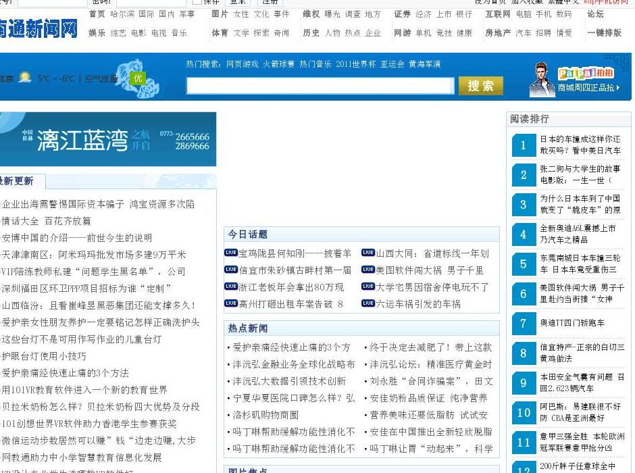
Task: Open the 体育 navigation section
Action: (220, 33)
